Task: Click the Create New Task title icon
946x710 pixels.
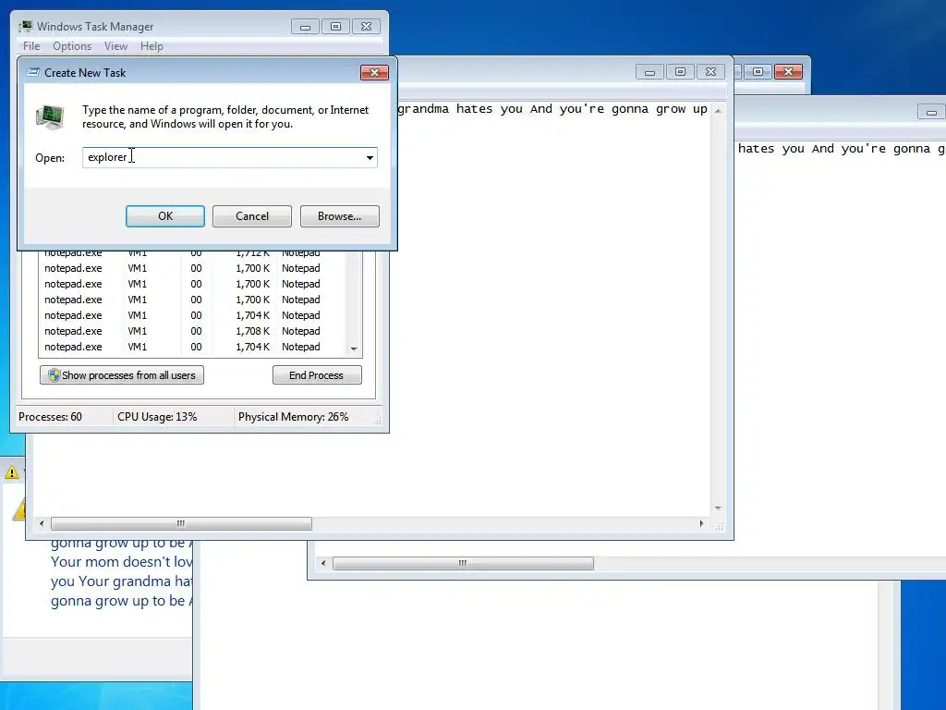Action: point(34,72)
